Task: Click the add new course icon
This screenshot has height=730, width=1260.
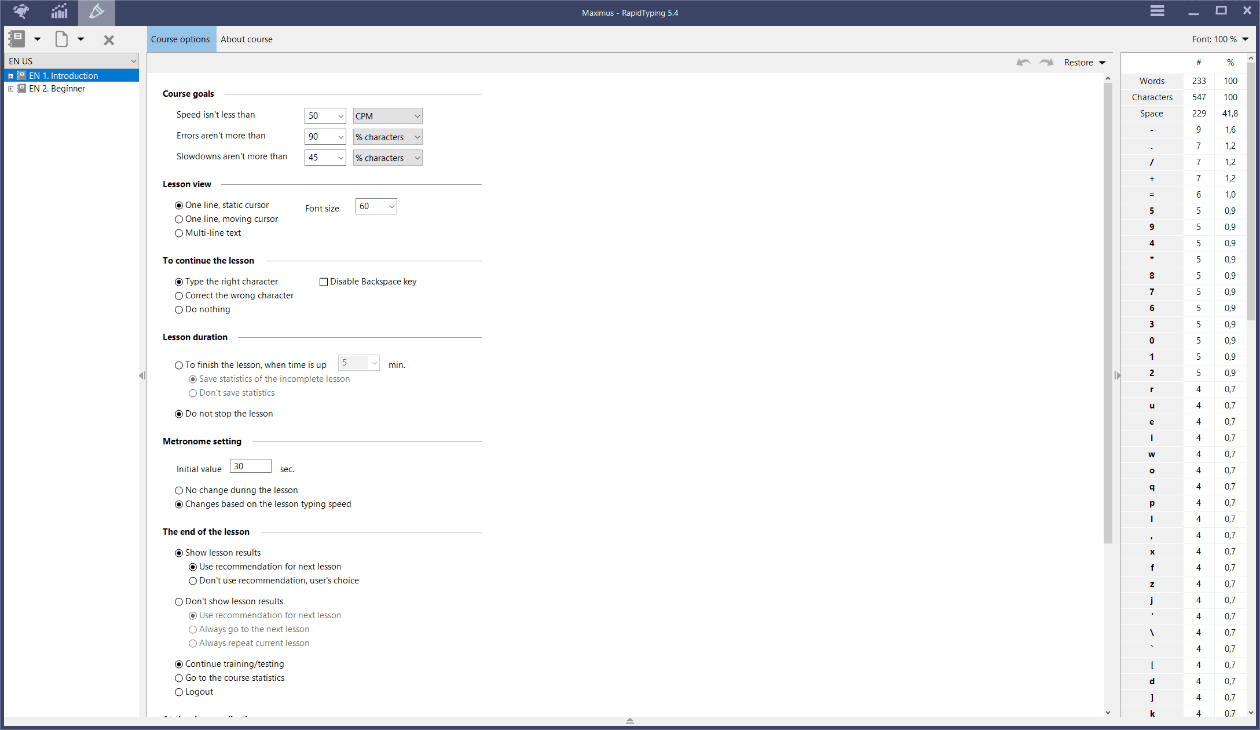Action: coord(16,39)
